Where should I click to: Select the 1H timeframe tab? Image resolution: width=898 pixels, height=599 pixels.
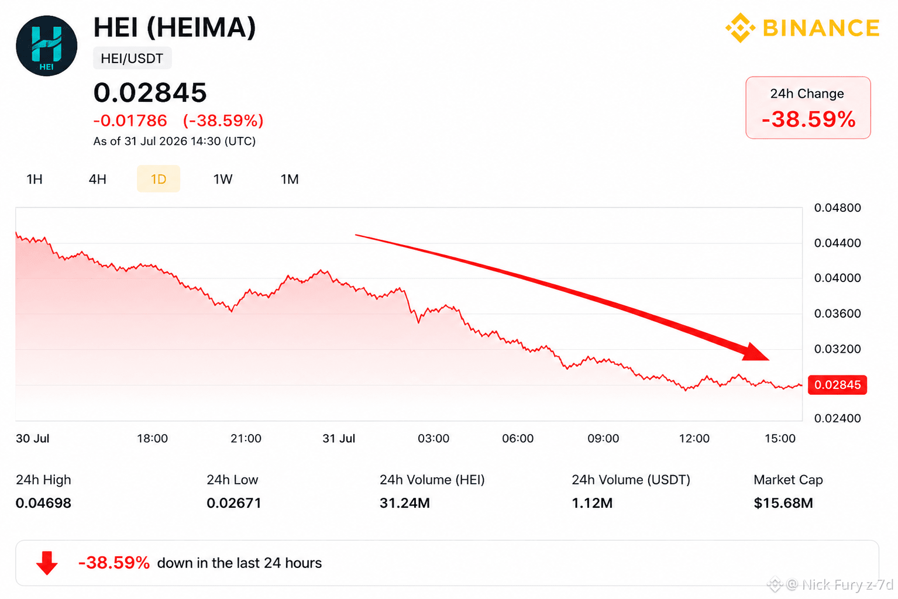[35, 179]
